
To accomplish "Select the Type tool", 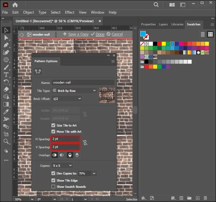I will click(x=6, y=75).
